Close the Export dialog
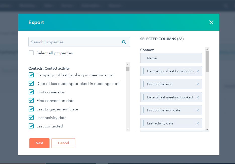Viewport: 235px width, 164px height. [211, 22]
